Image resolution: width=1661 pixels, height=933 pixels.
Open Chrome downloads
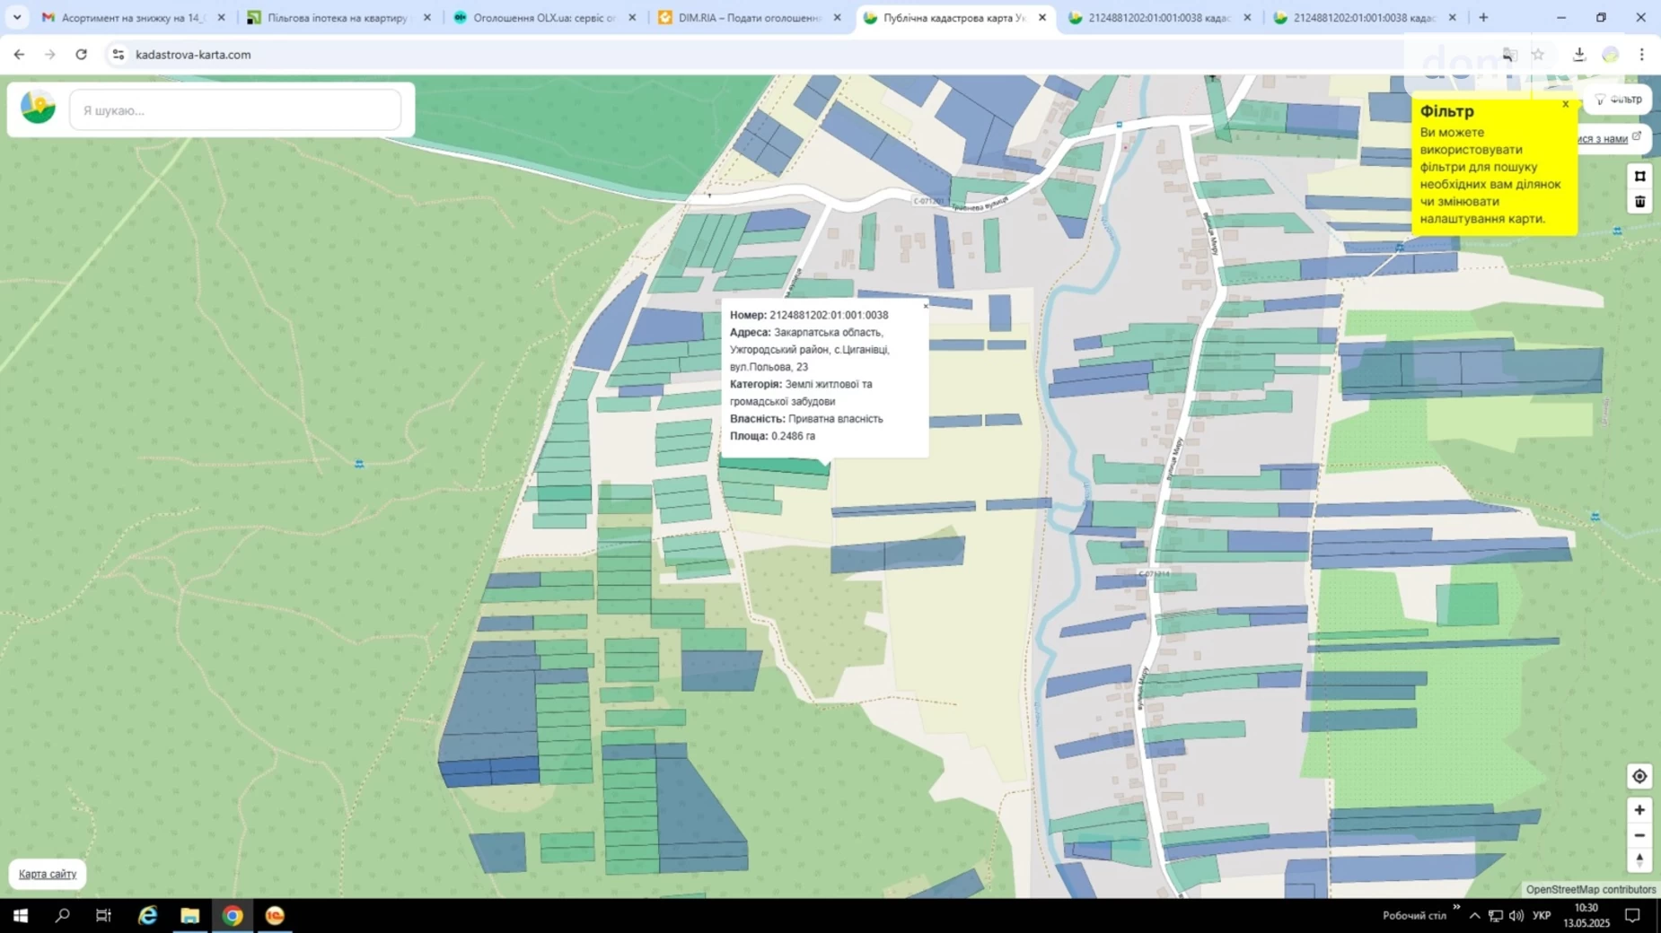pos(1578,55)
